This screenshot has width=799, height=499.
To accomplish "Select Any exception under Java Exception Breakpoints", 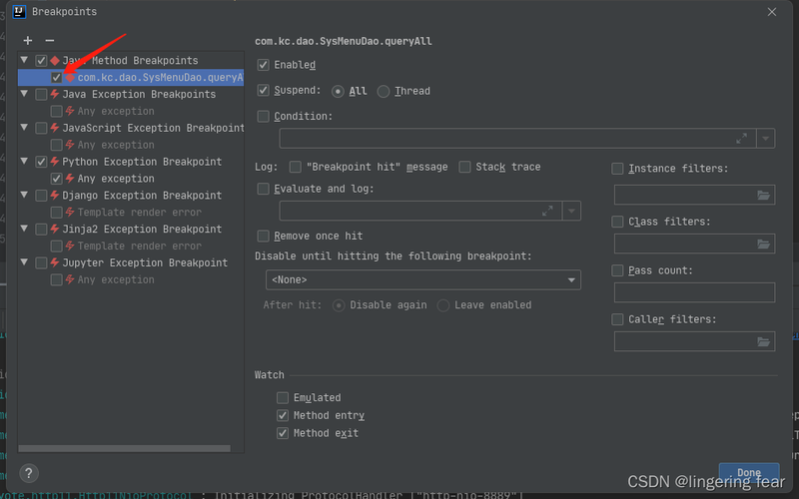I will point(116,111).
